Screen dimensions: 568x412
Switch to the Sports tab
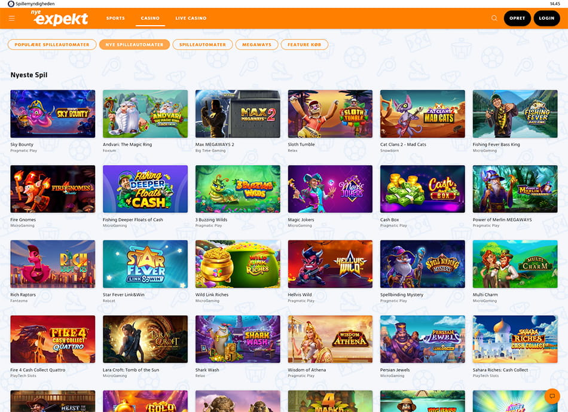click(x=115, y=19)
